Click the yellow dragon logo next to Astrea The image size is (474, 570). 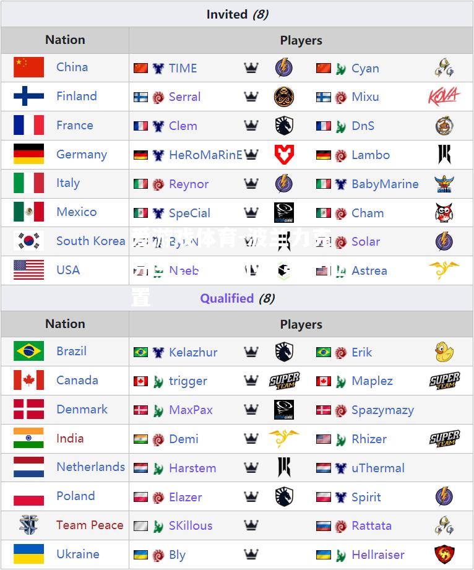(x=444, y=270)
